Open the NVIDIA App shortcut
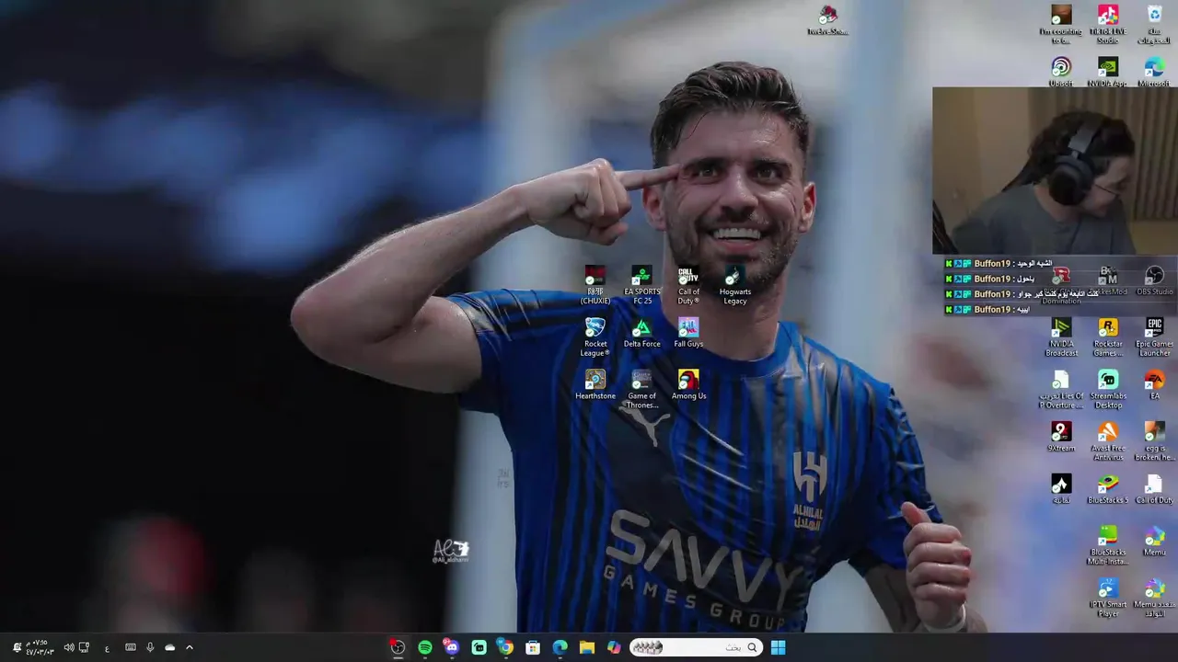Screen dimensions: 1178x662 coord(1108,73)
